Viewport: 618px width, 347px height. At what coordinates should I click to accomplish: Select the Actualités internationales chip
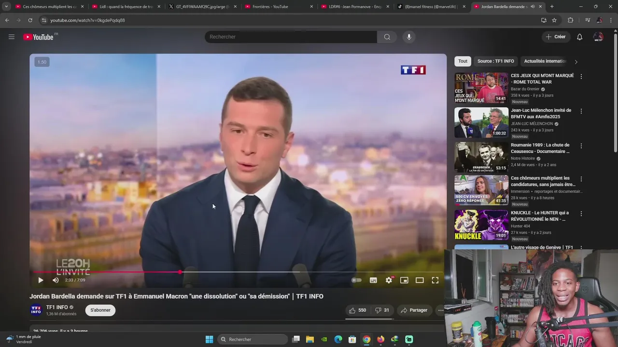point(545,61)
